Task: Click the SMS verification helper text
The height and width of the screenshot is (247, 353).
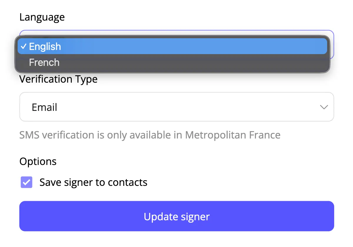Action: pyautogui.click(x=149, y=135)
